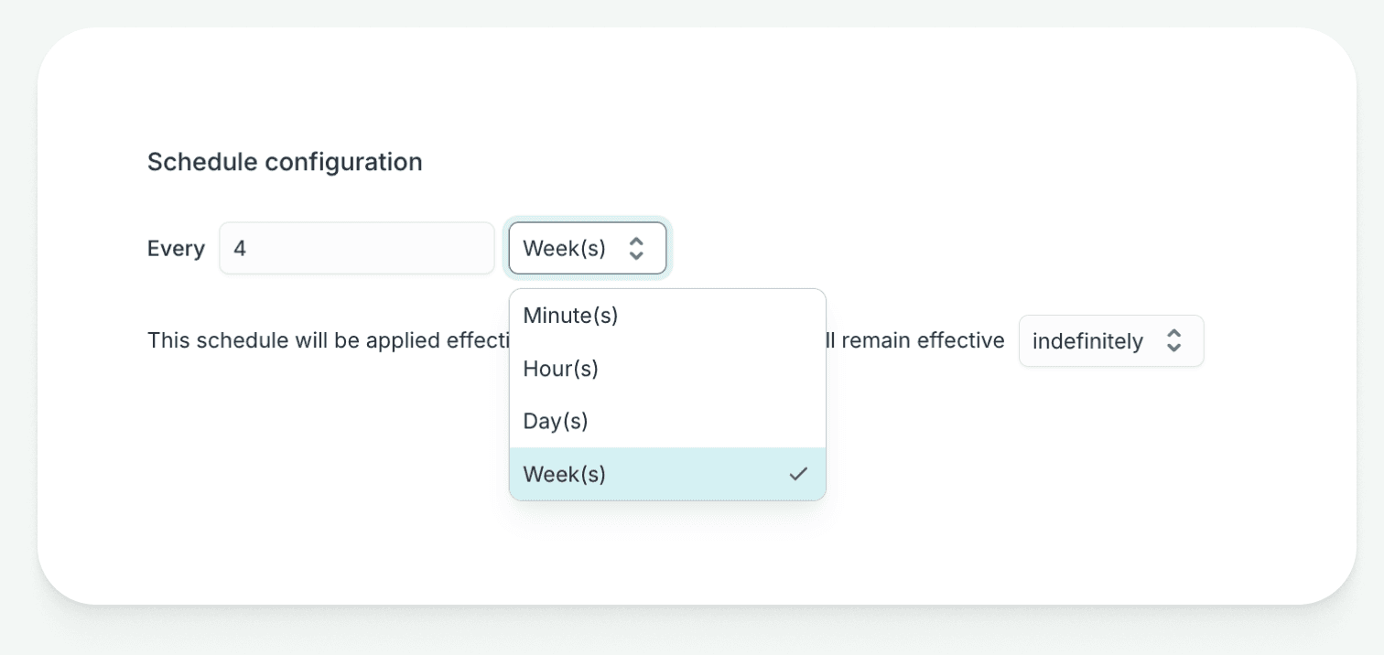Click the checkmark next to Week(s)
1384x655 pixels.
point(798,474)
